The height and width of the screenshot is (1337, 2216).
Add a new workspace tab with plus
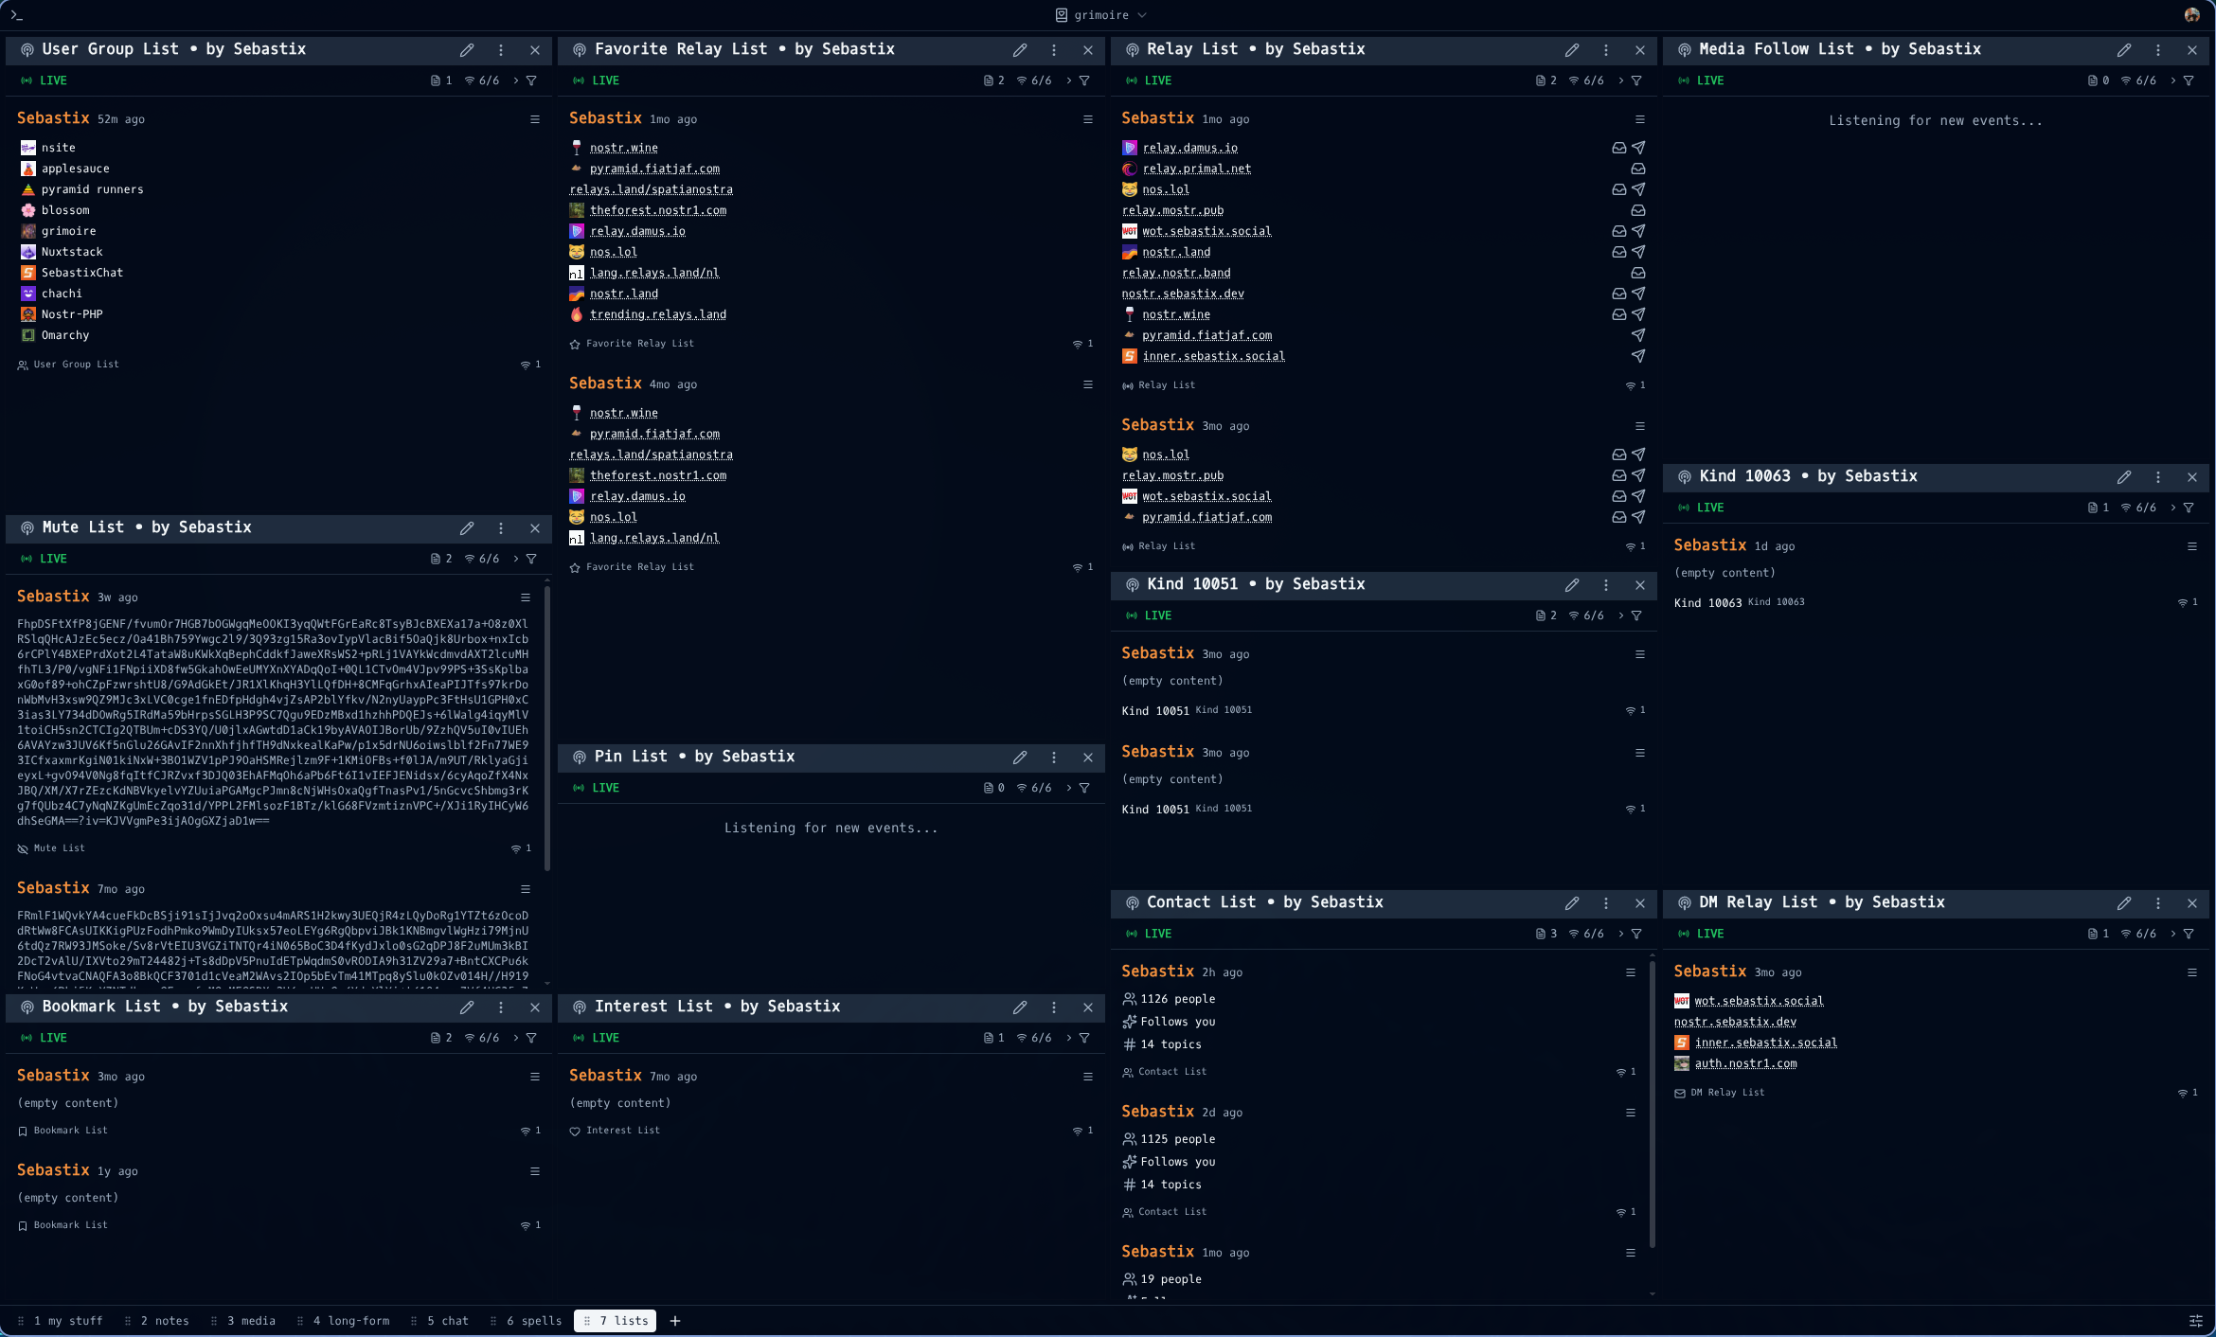coord(675,1321)
